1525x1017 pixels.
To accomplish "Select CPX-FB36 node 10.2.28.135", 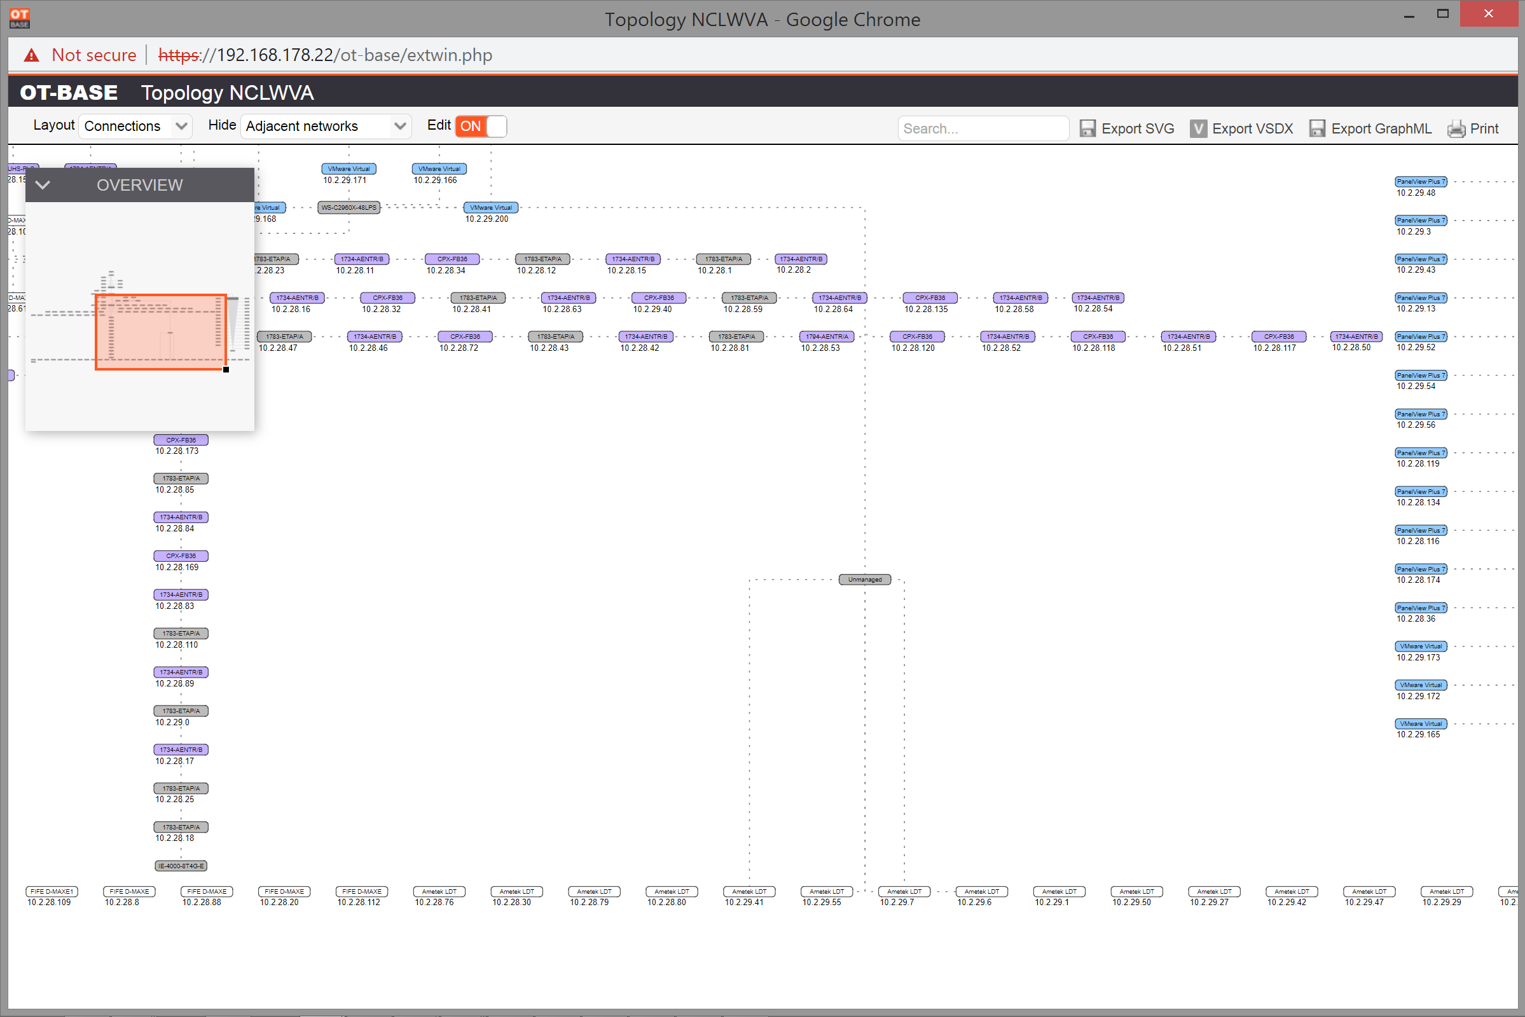I will (x=930, y=297).
